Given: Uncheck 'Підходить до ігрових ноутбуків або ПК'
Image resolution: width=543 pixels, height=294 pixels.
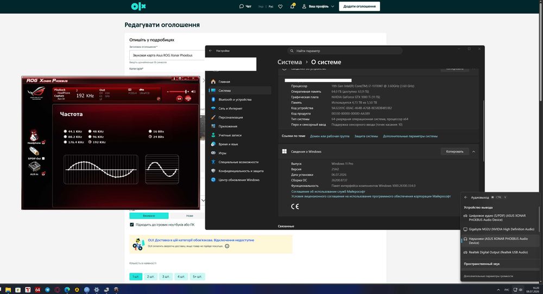Looking at the screenshot, I should pos(131,225).
